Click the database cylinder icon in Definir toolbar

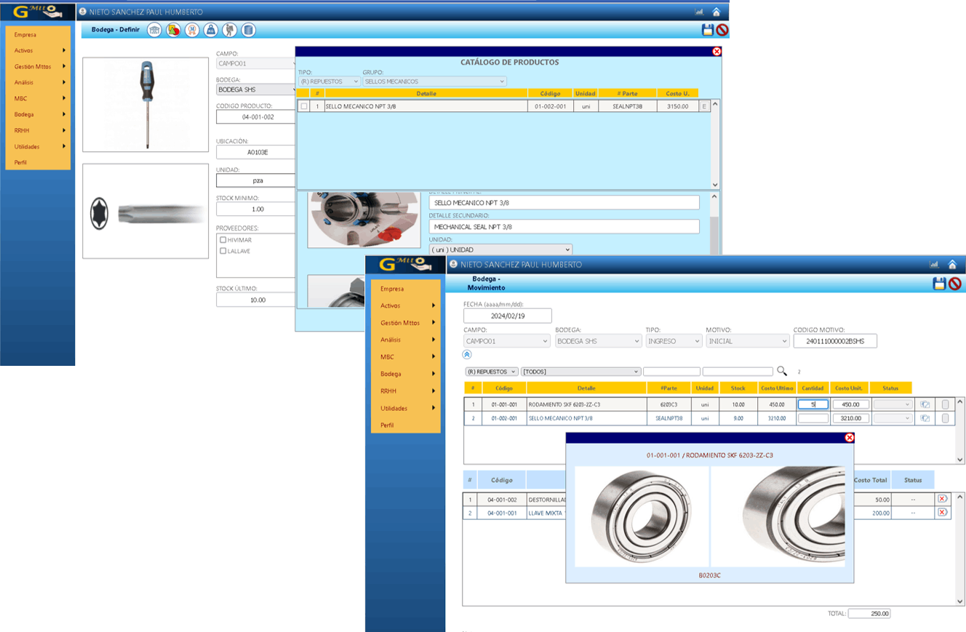pyautogui.click(x=249, y=30)
